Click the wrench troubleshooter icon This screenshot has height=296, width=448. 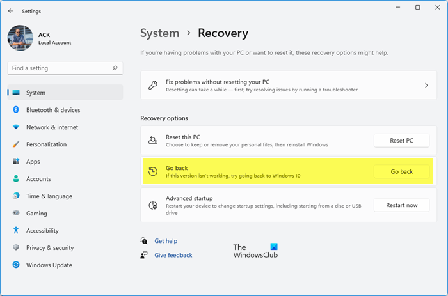(152, 85)
